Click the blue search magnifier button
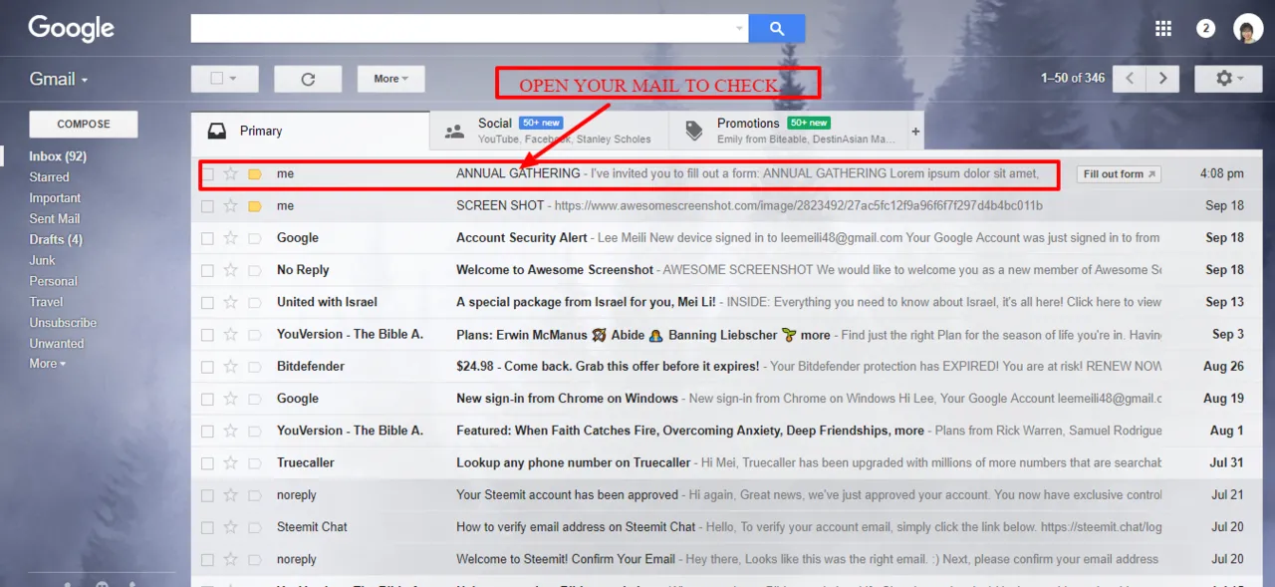 [x=777, y=28]
